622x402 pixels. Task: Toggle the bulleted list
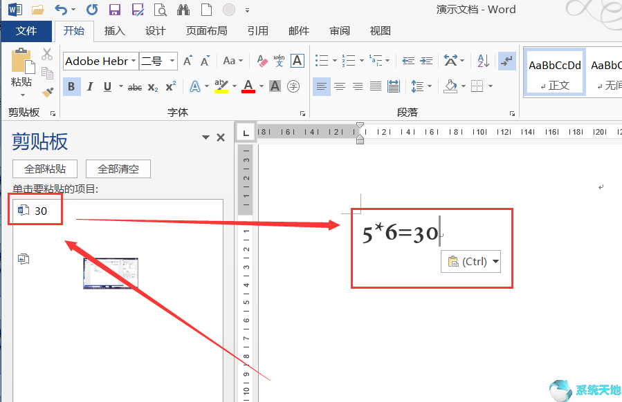pos(321,61)
